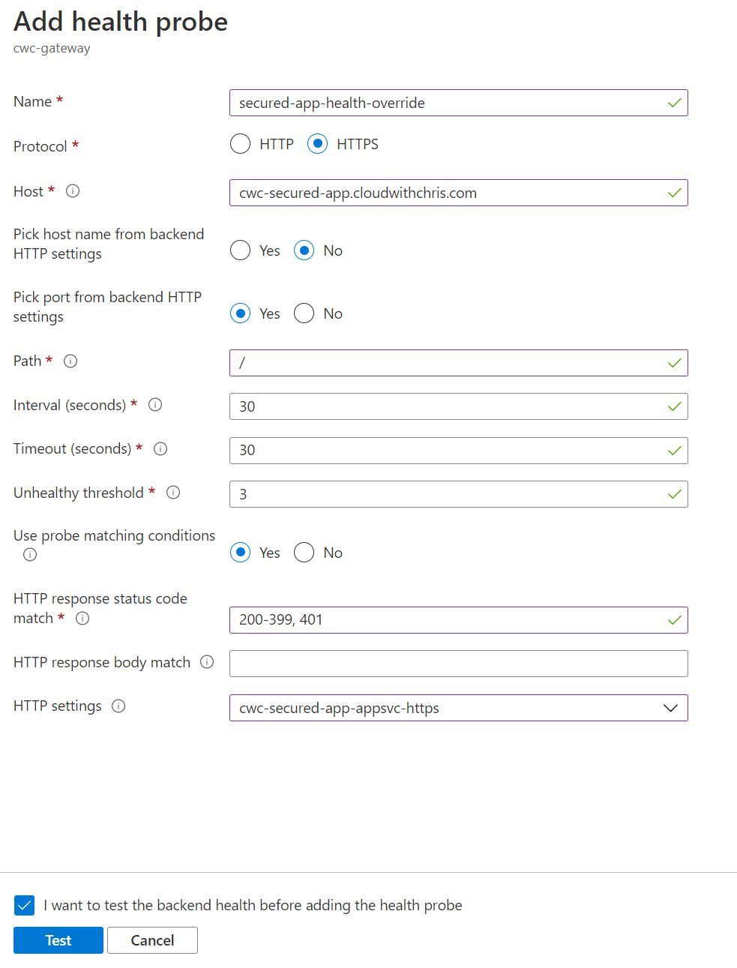The height and width of the screenshot is (968, 737).
Task: Click the Timeout (seconds) info icon
Action: [x=160, y=449]
